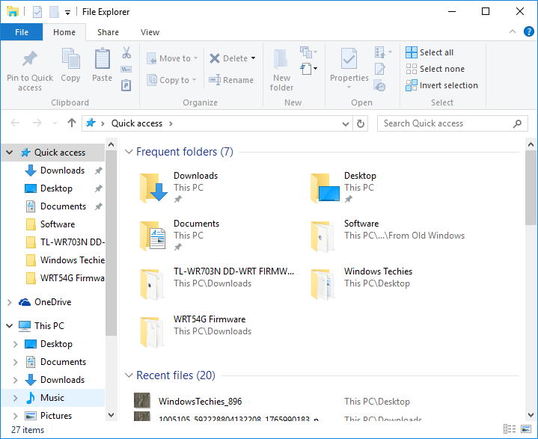
Task: Click the Paste clipboard icon
Action: tap(103, 58)
